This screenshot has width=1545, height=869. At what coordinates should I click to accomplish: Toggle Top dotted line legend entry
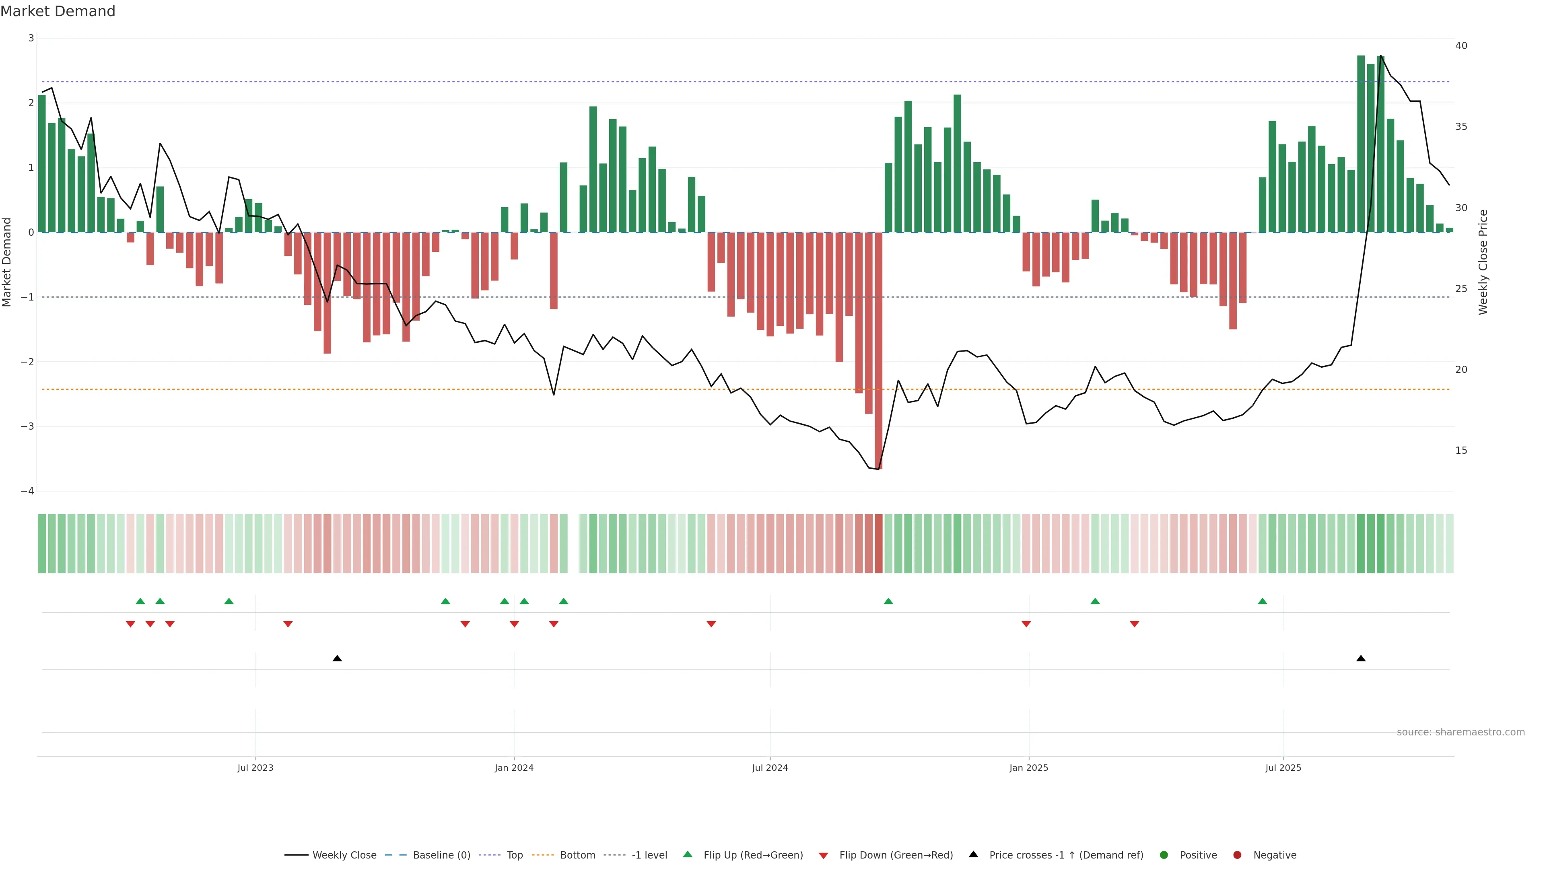514,855
